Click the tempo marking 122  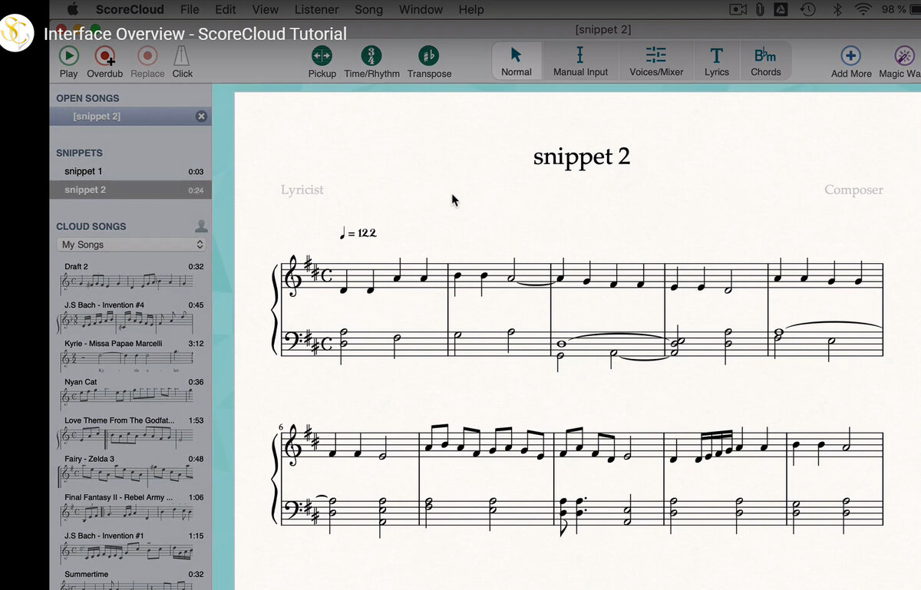(358, 232)
